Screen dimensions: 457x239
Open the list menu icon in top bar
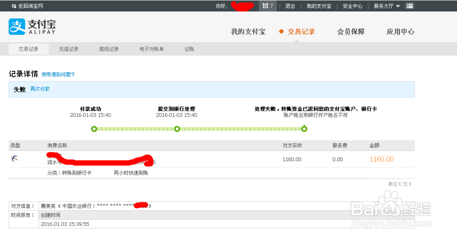tap(409, 6)
